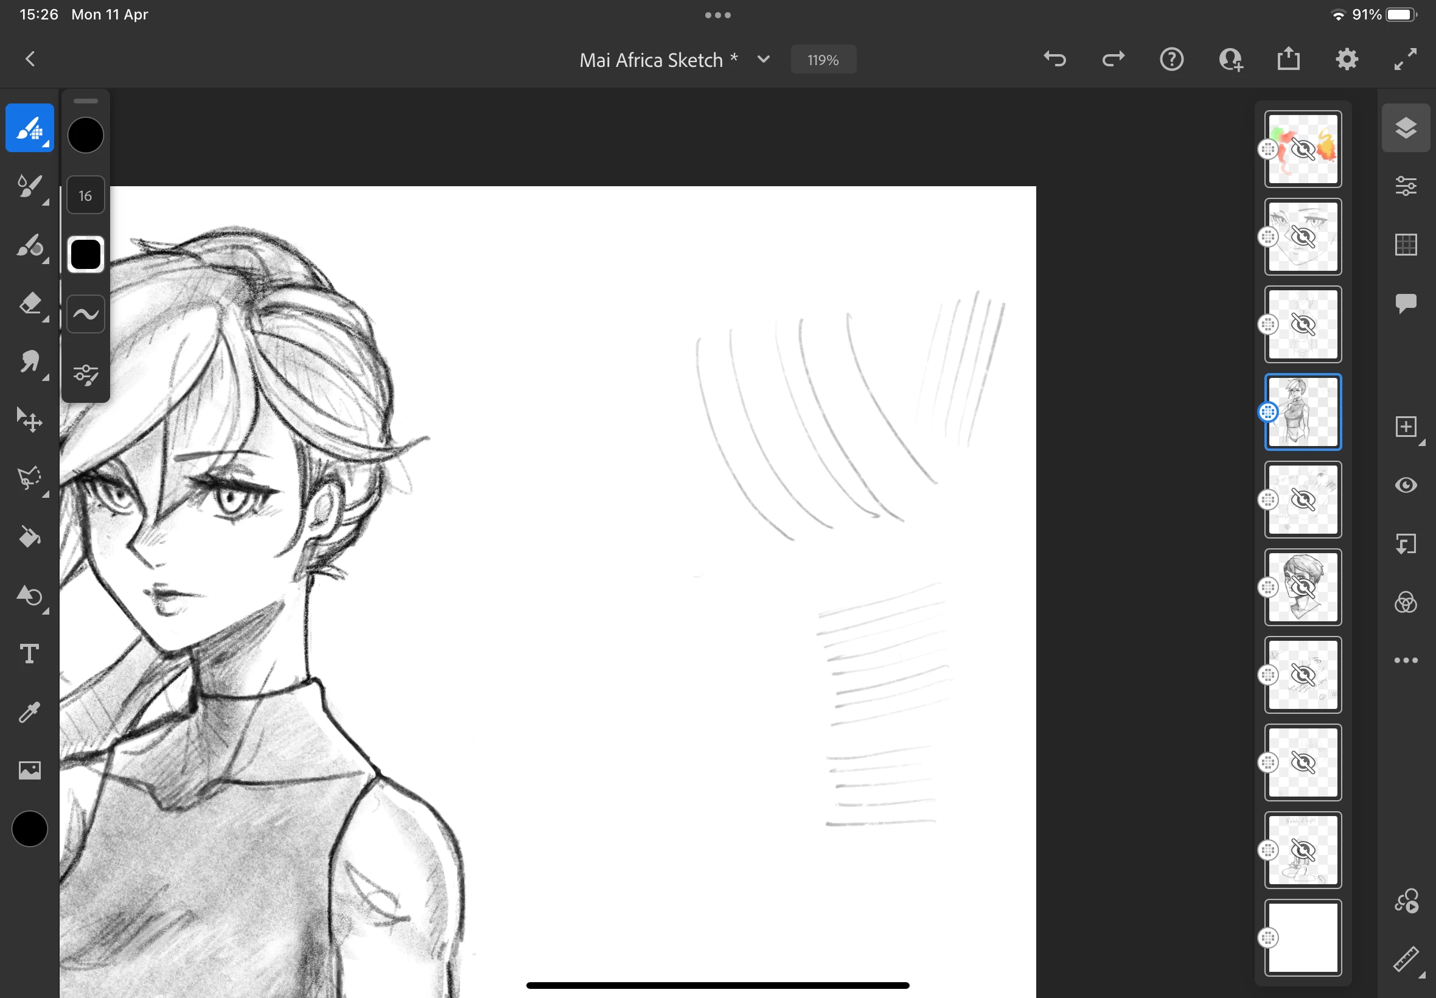Open the black foreground color chip at bottom
This screenshot has width=1436, height=998.
(x=29, y=829)
